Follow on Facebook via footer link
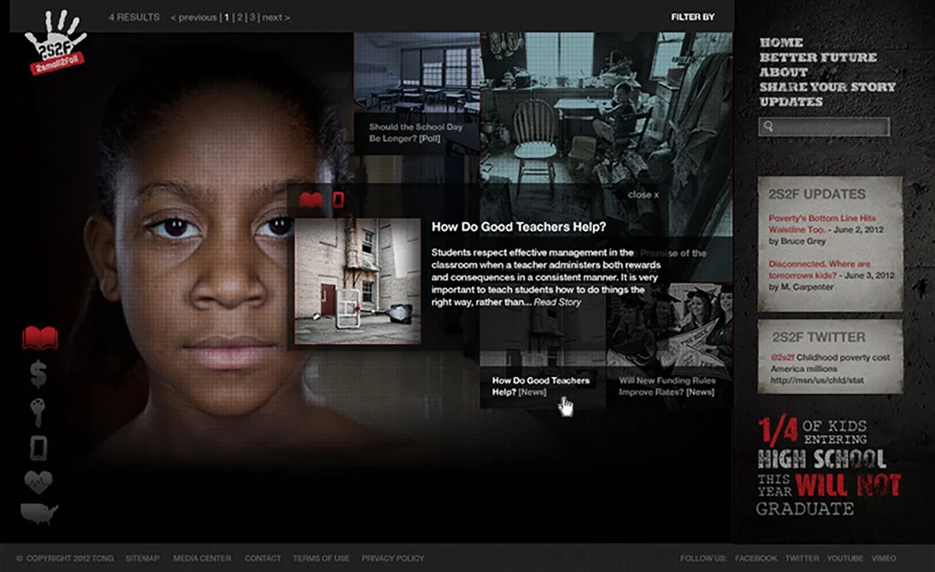The width and height of the screenshot is (935, 572). click(x=755, y=558)
